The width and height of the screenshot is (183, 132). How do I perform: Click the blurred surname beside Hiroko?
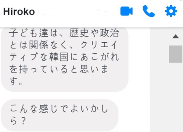(75, 12)
